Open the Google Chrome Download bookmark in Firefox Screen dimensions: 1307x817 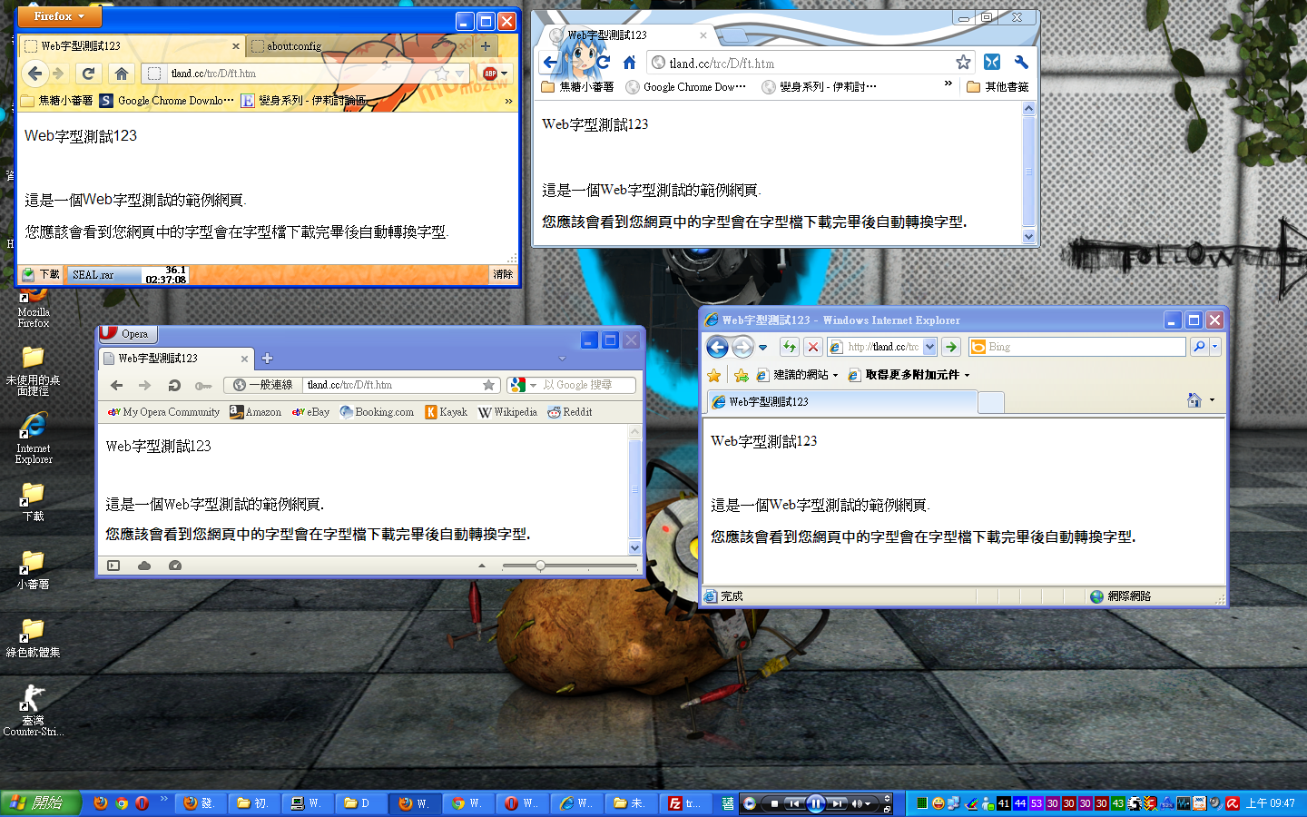(167, 101)
